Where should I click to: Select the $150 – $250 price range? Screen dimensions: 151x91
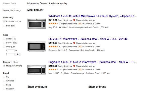point(4,43)
